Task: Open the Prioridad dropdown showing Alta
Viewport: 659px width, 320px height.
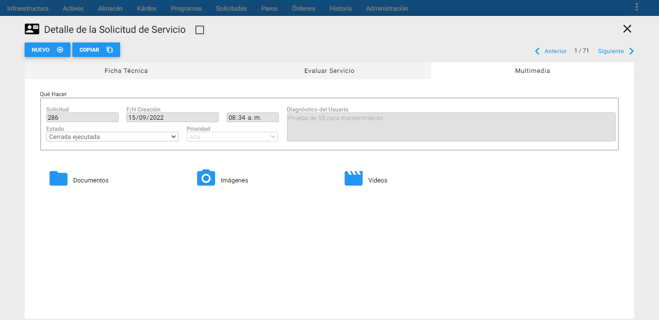Action: pyautogui.click(x=232, y=137)
